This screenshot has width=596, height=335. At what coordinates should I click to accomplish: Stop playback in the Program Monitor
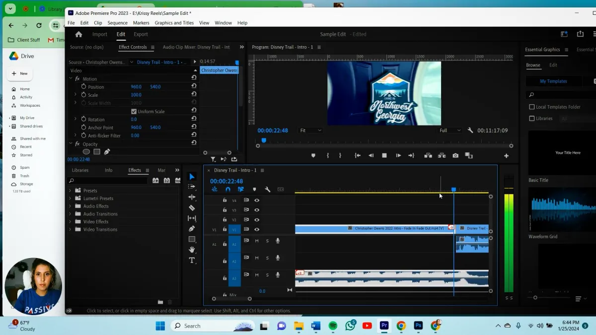tap(384, 155)
